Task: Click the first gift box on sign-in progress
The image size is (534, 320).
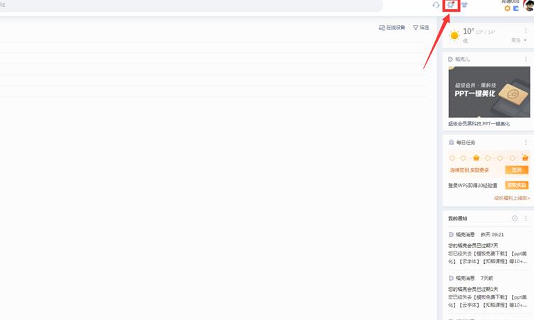Action: click(476, 158)
